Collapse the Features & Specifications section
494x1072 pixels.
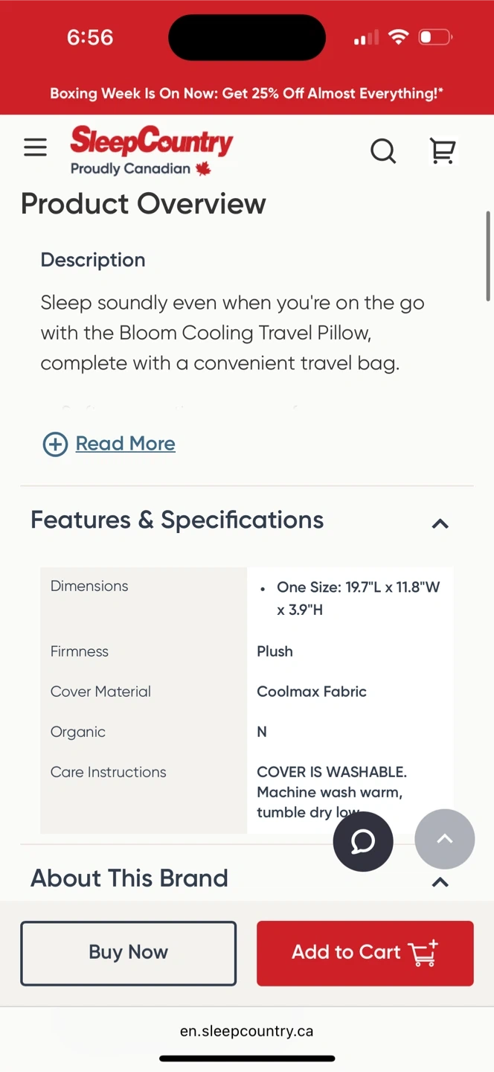pos(440,523)
